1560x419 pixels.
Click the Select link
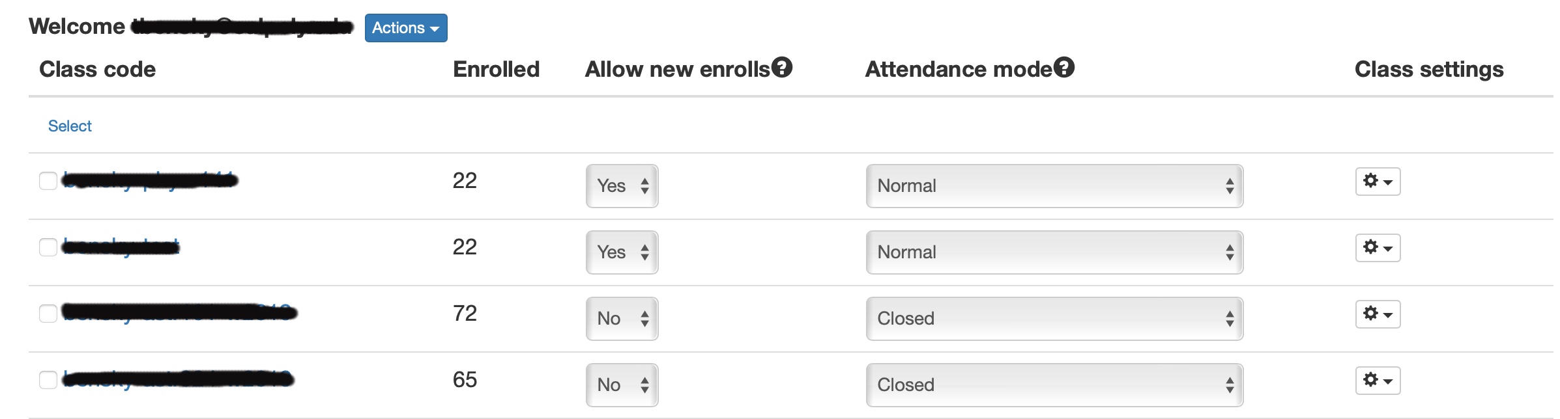click(70, 126)
